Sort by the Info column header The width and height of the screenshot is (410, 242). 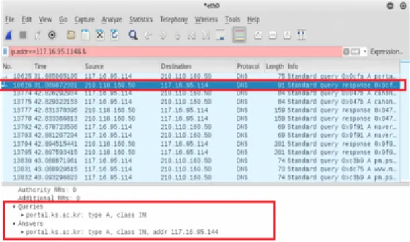[343, 66]
